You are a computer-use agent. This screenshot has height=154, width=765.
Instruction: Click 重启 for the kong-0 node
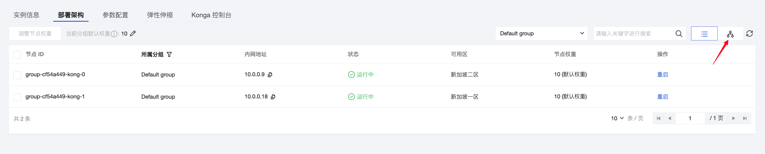click(662, 75)
